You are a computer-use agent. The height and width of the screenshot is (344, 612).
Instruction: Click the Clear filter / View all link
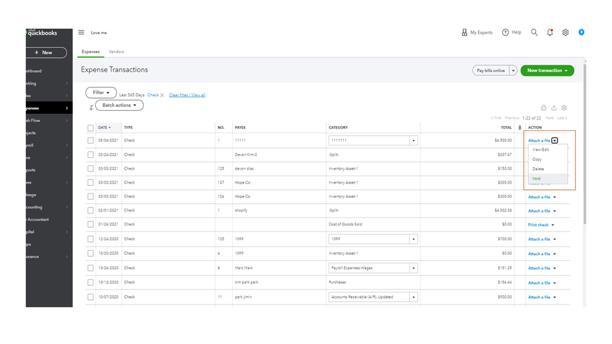[x=187, y=95]
